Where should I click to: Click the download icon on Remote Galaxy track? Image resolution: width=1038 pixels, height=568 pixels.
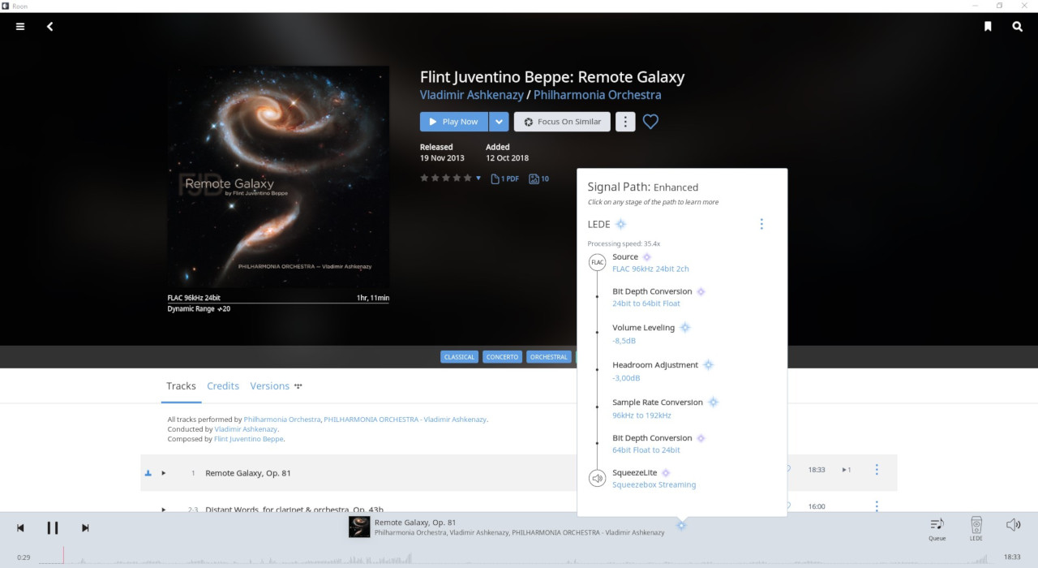[x=148, y=473]
